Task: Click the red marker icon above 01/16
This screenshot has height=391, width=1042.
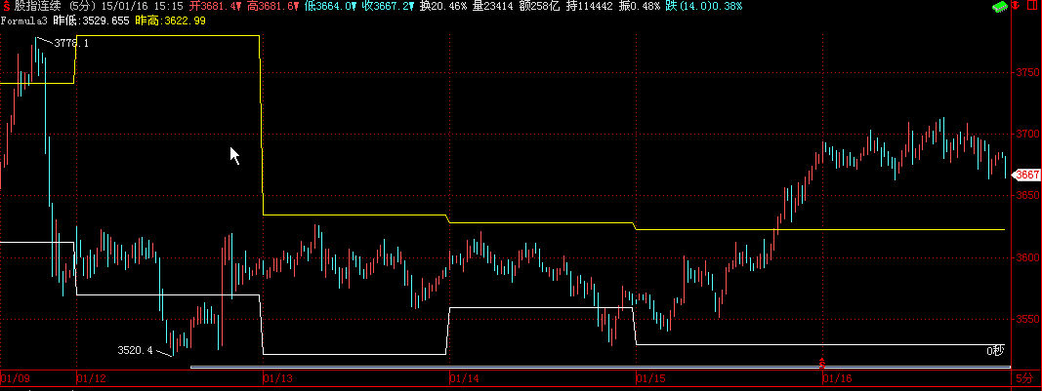Action: pyautogui.click(x=822, y=363)
